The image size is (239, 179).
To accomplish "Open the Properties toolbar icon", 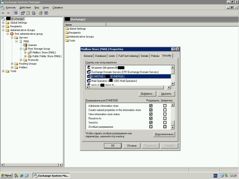I will pyautogui.click(x=23, y=13).
